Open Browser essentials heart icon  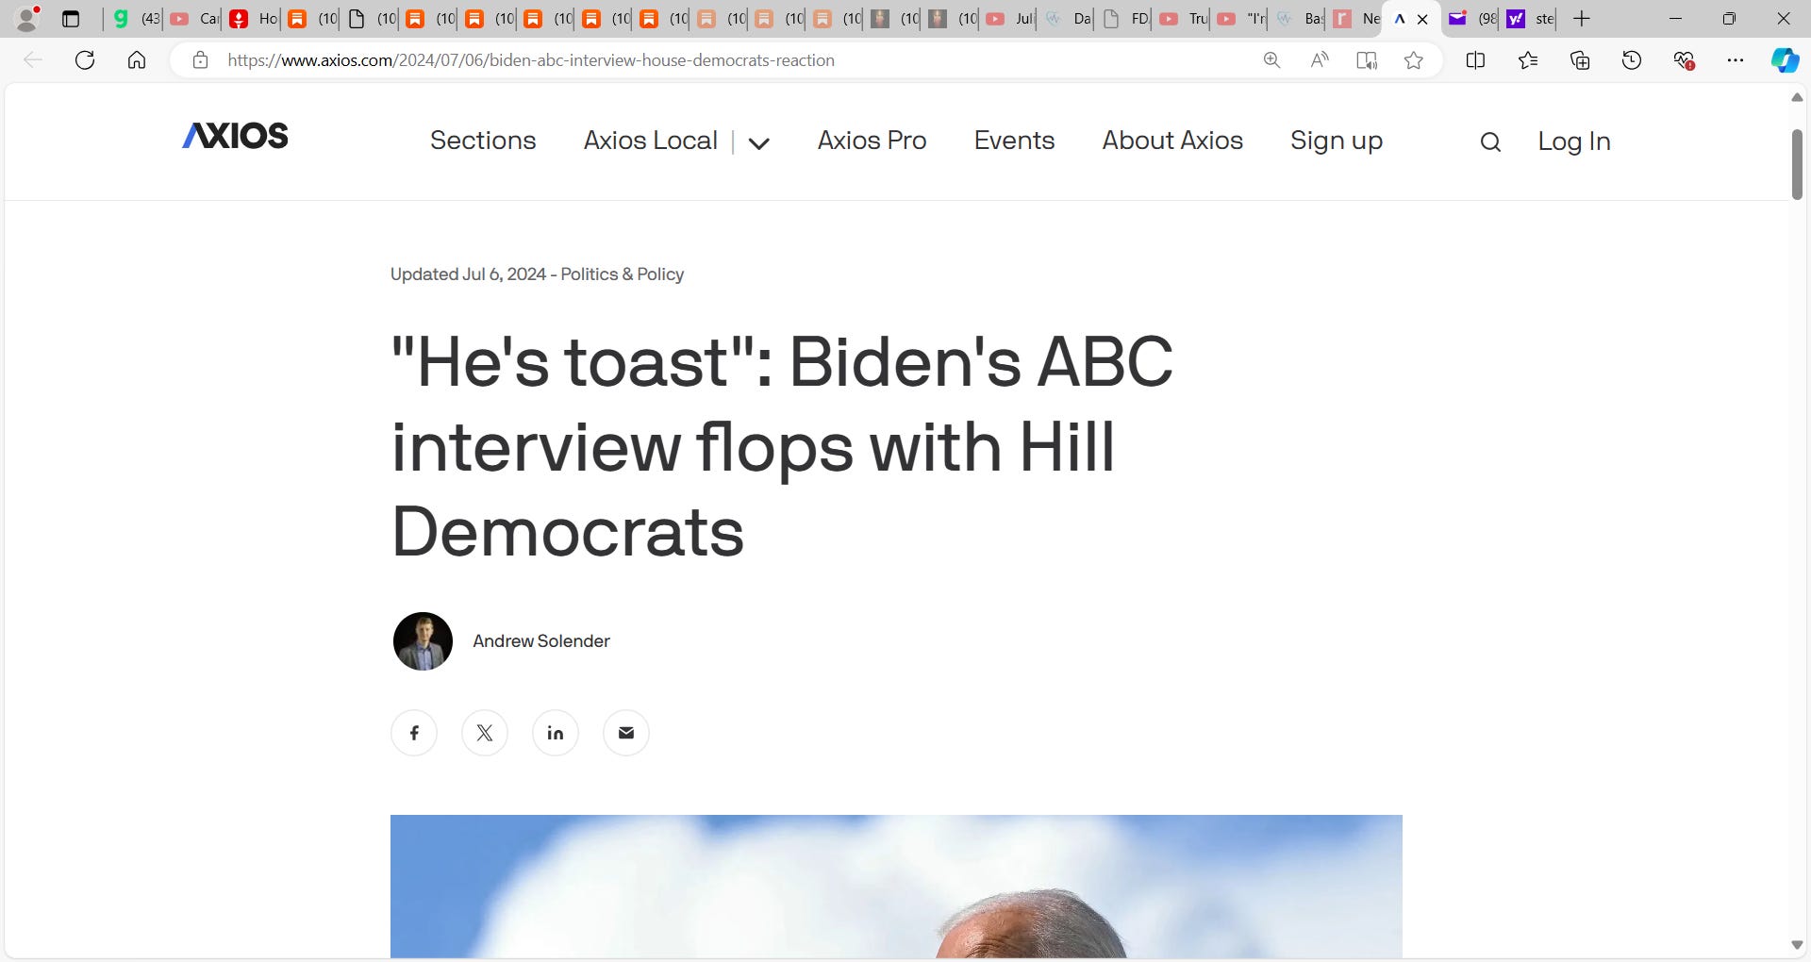point(1684,60)
